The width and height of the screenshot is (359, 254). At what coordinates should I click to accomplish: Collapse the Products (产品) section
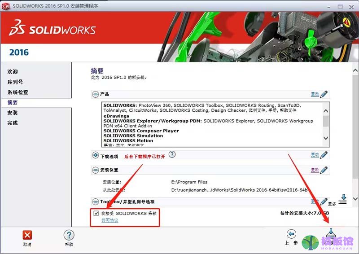95,94
